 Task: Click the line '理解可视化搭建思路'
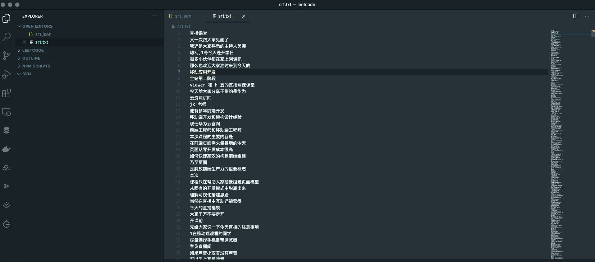(x=209, y=195)
